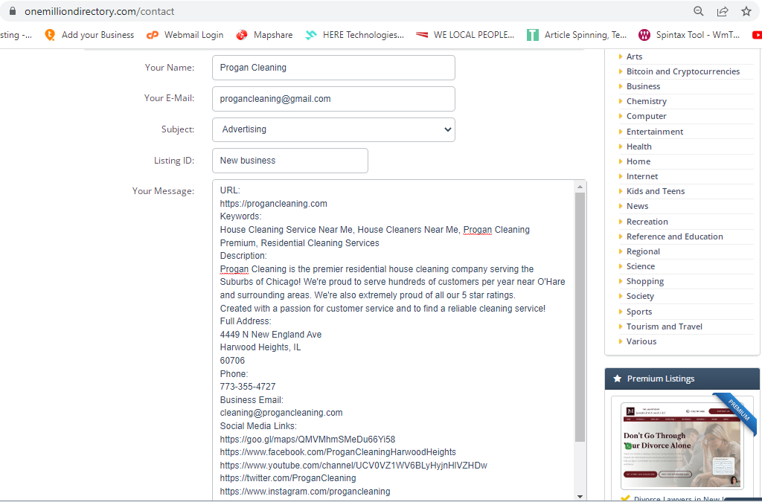Open Reference and Education category

click(x=674, y=237)
